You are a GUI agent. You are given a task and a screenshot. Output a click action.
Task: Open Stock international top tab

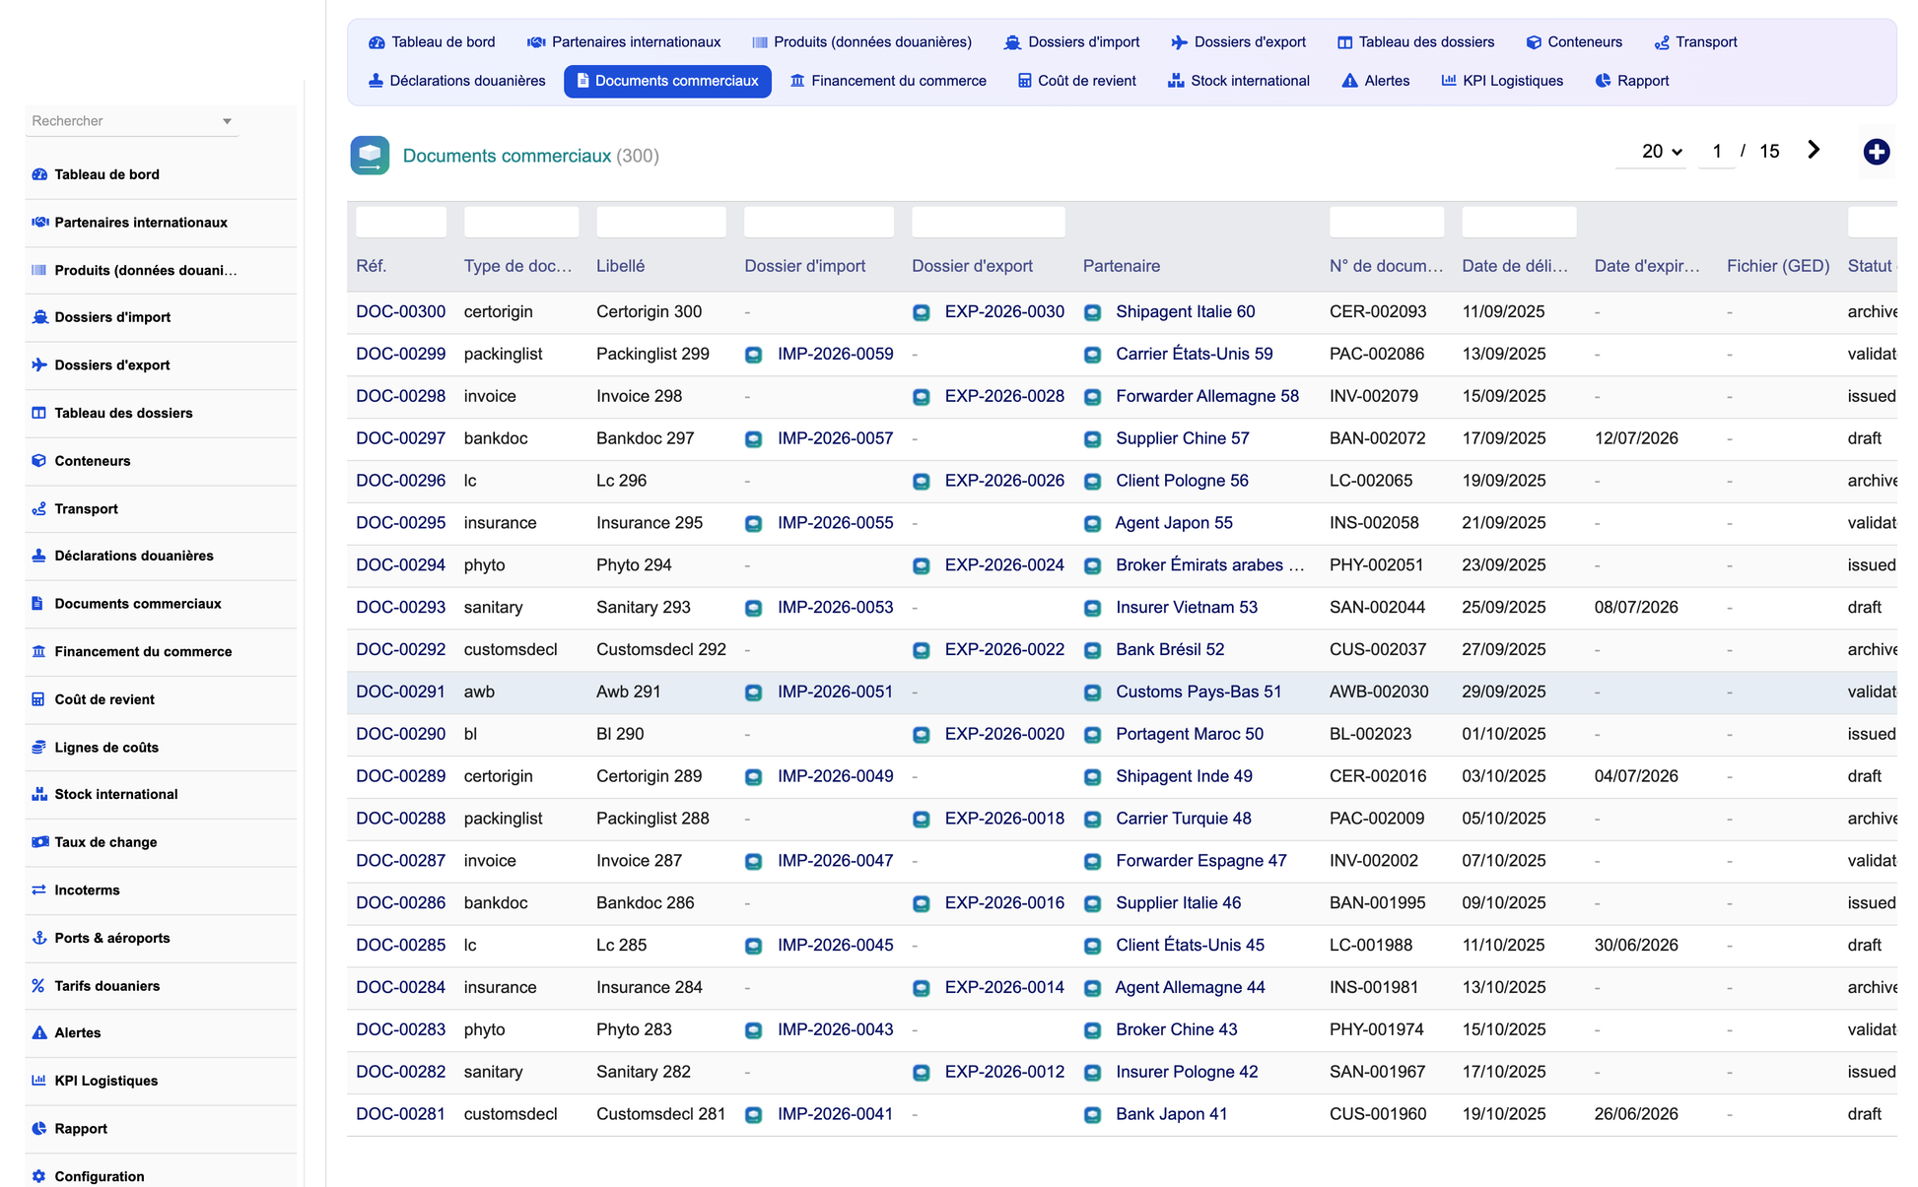pos(1238,81)
